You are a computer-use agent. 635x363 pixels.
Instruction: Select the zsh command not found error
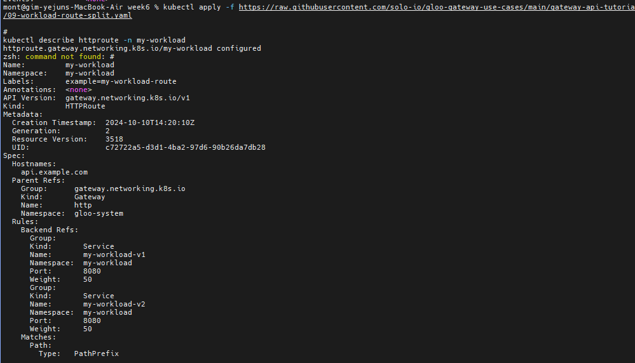[x=58, y=56]
